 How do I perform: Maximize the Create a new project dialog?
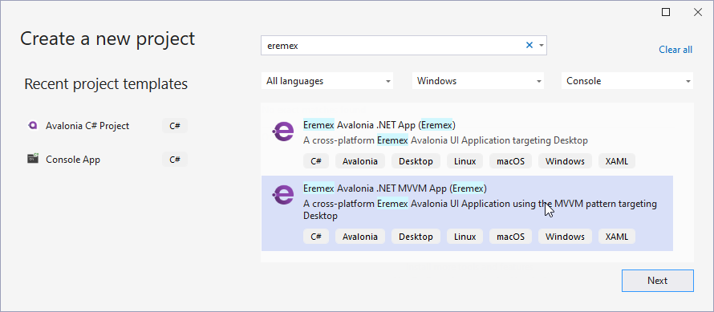(666, 12)
